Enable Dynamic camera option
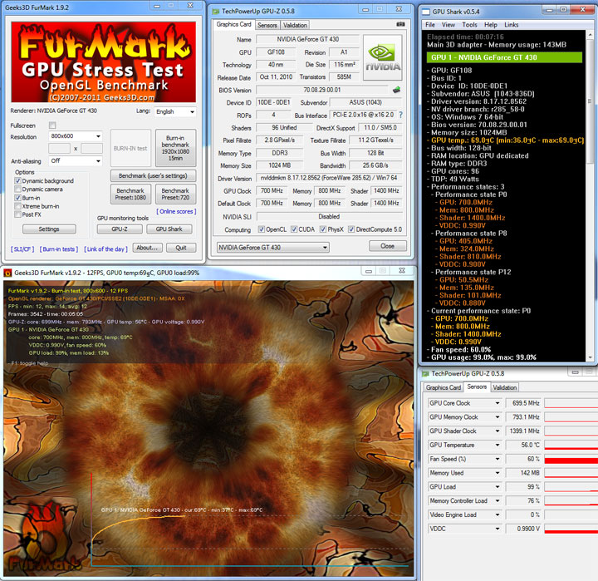The image size is (598, 581). coord(17,189)
